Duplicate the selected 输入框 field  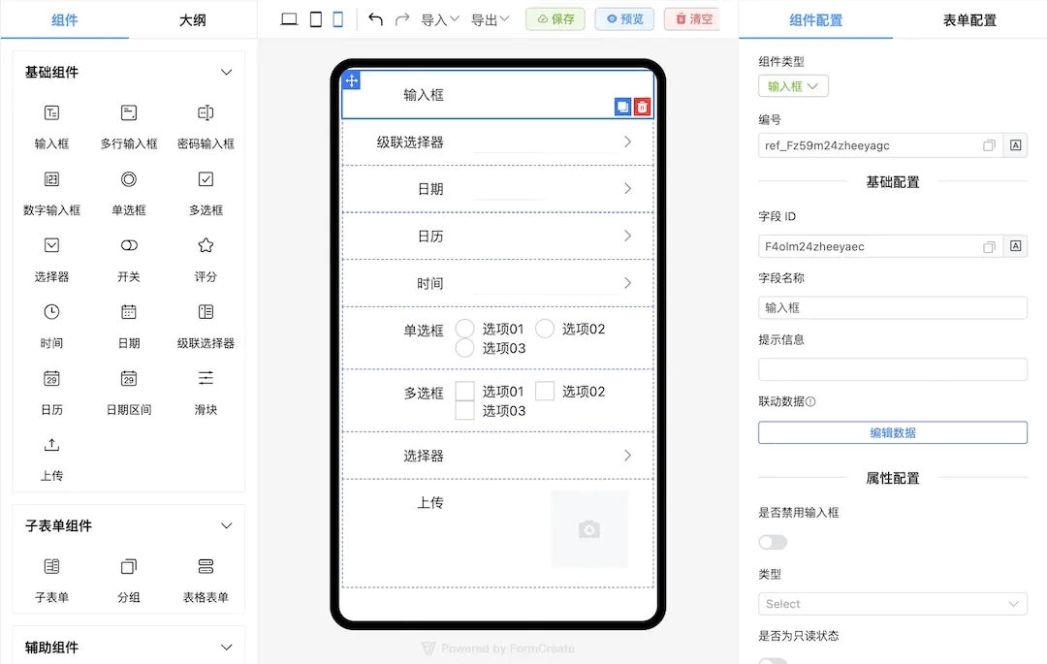tap(622, 108)
